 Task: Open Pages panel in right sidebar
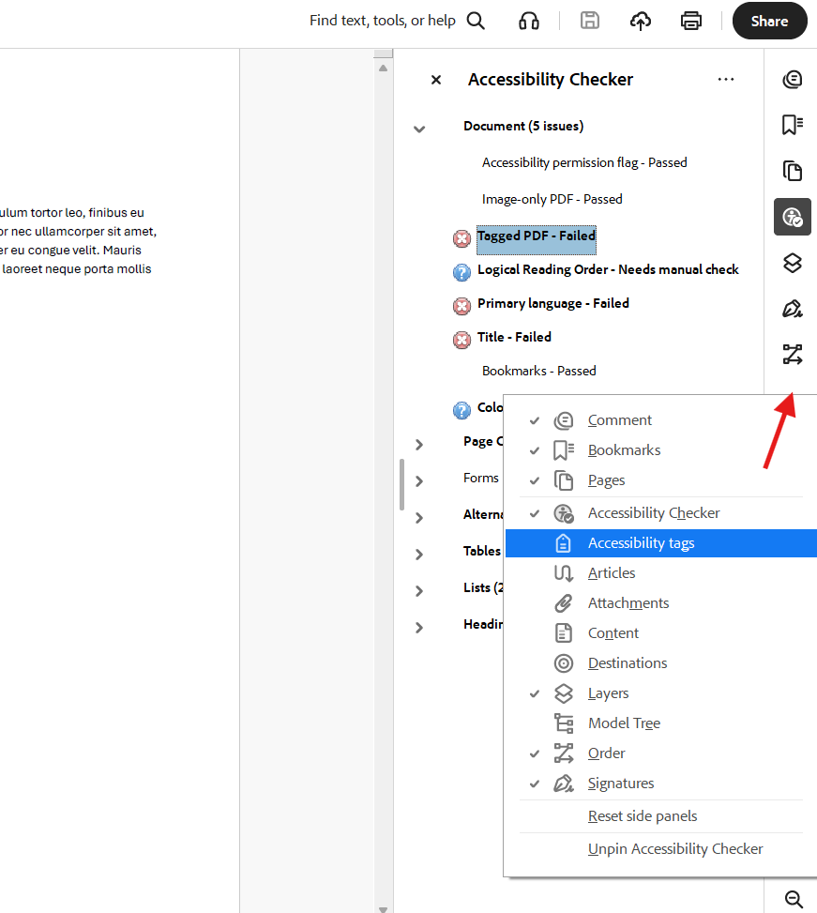click(x=792, y=171)
